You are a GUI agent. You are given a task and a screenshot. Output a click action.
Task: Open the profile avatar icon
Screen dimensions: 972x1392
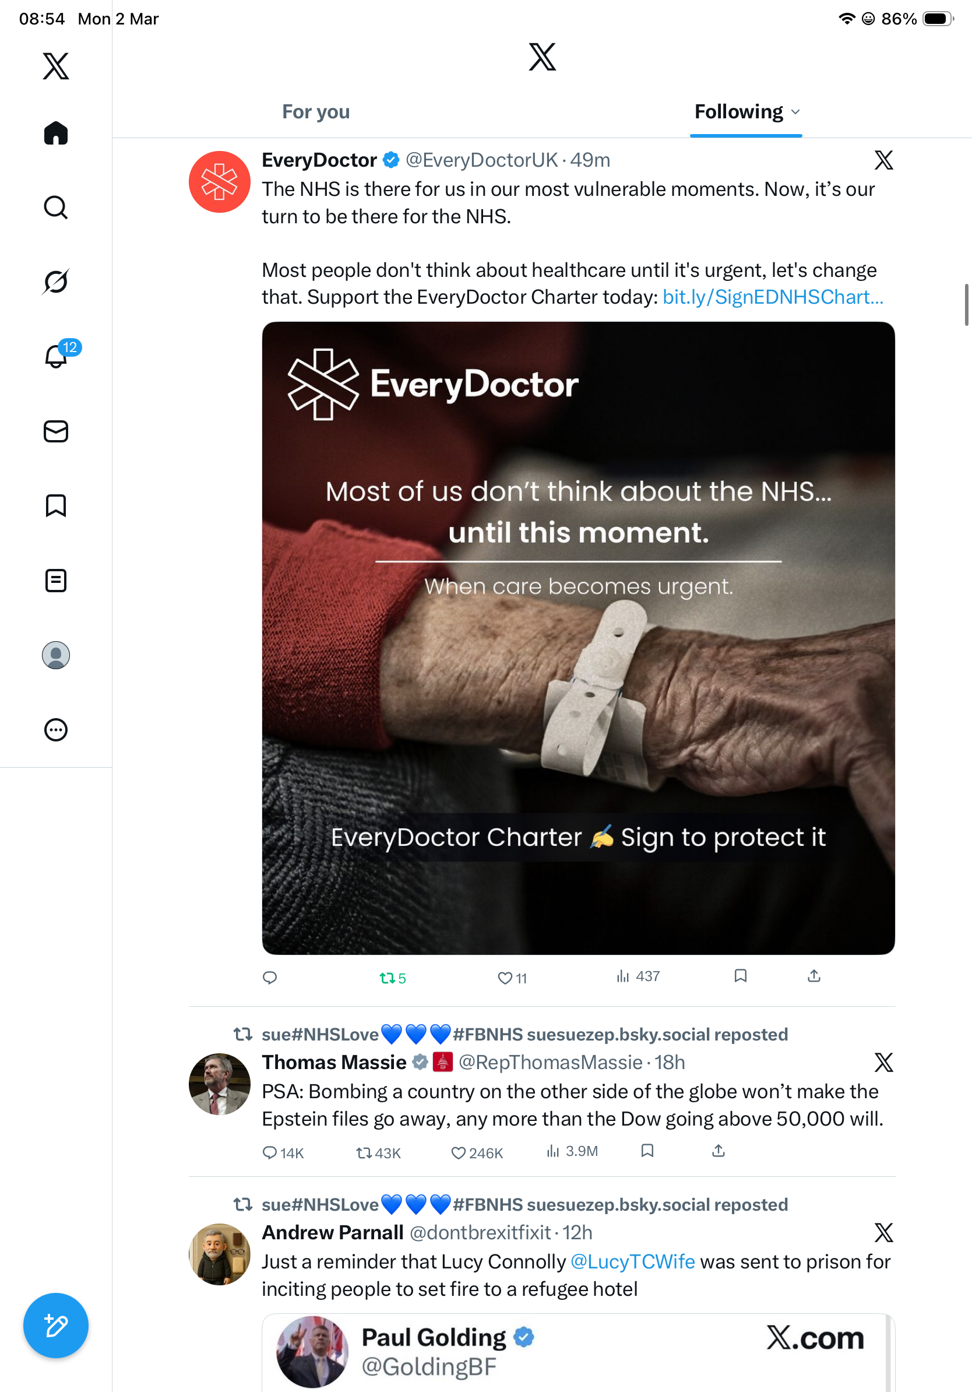pyautogui.click(x=56, y=655)
